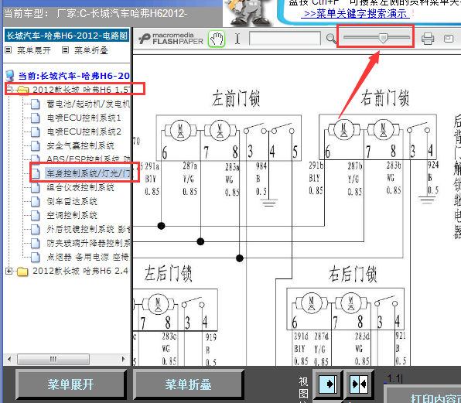Click the tree panel horizontal scrollbar thumb
This screenshot has width=461, height=403.
pyautogui.click(x=53, y=359)
